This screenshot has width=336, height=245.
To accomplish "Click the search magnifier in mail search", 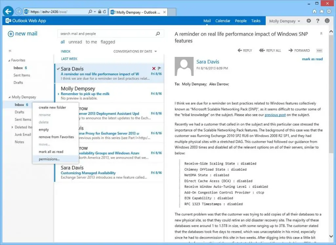I will (x=158, y=34).
